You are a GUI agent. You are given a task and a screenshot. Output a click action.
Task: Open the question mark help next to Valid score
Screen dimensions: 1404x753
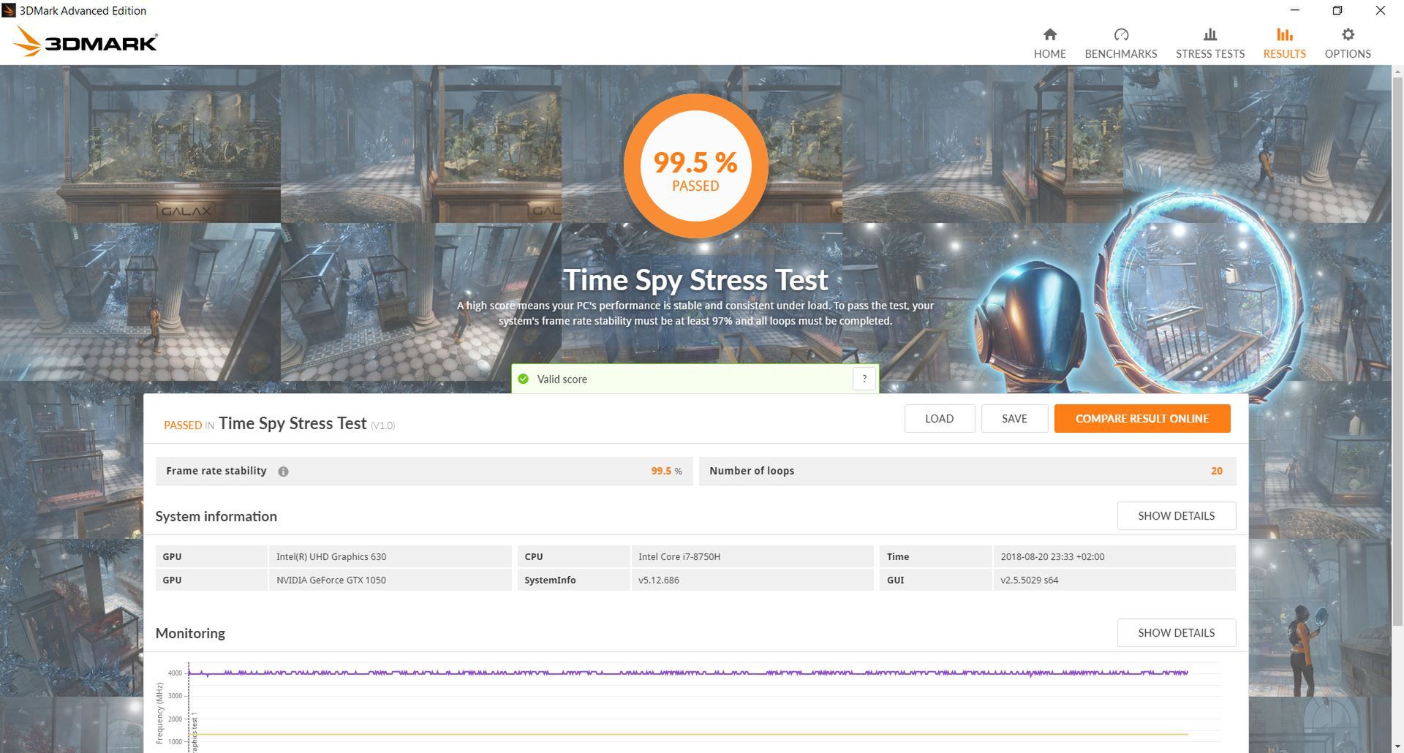click(864, 378)
